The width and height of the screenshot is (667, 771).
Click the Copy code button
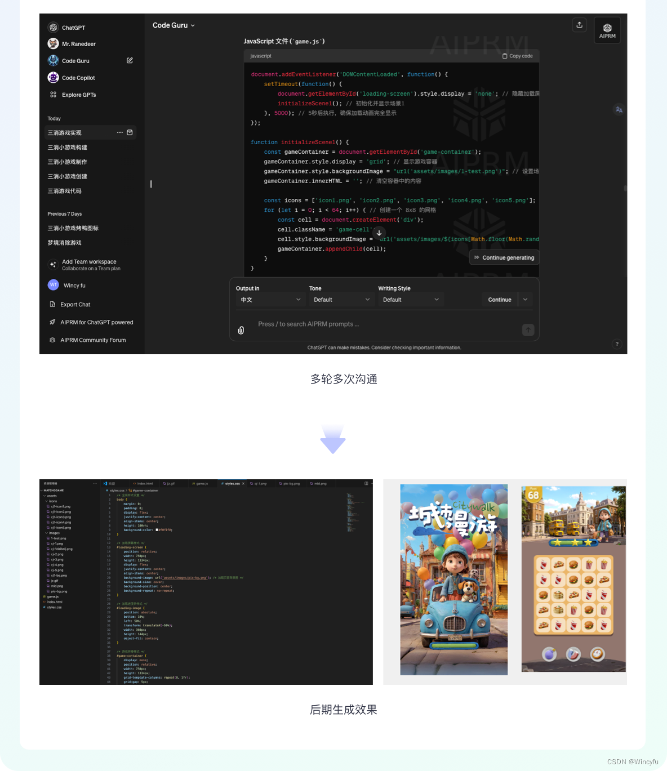pos(517,56)
